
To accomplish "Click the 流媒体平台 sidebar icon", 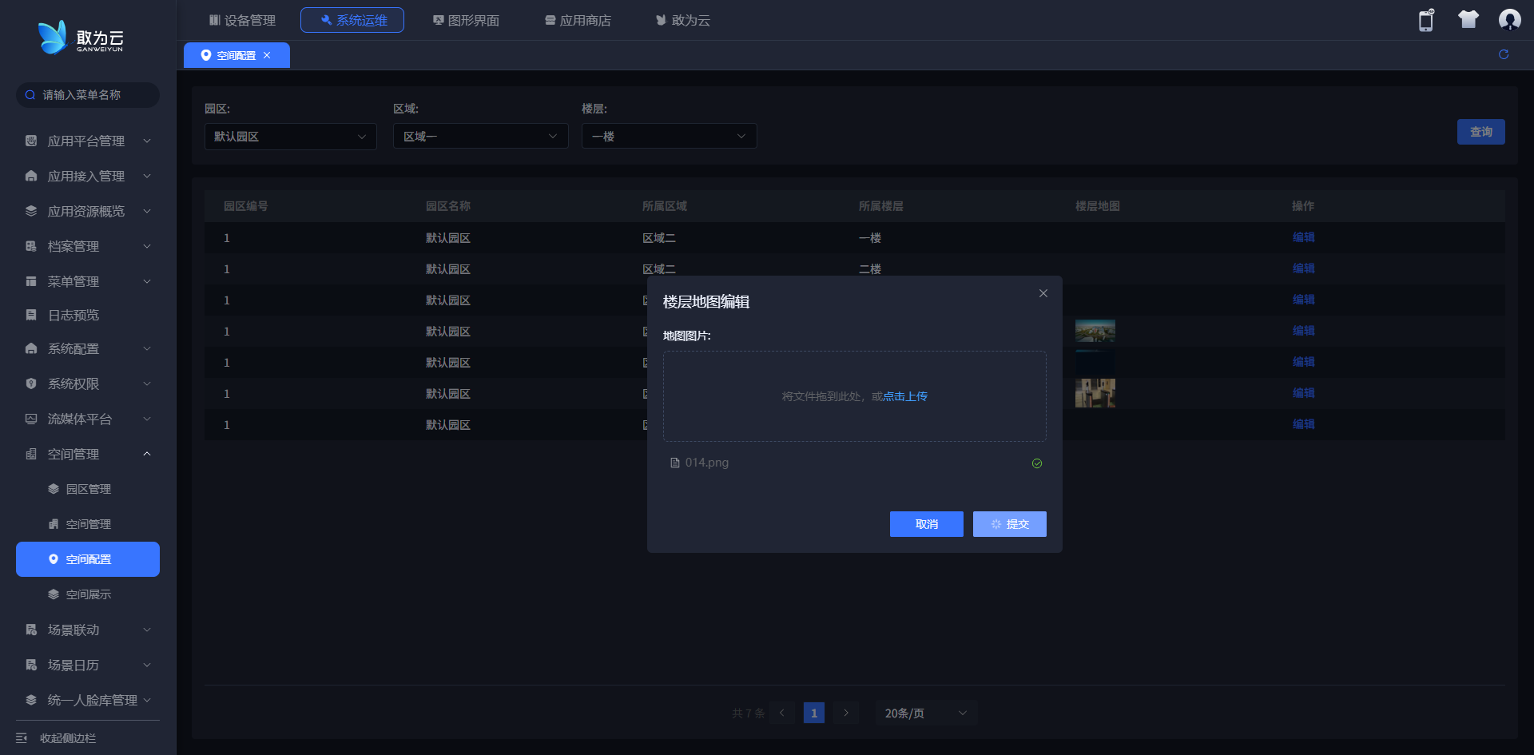I will click(31, 419).
